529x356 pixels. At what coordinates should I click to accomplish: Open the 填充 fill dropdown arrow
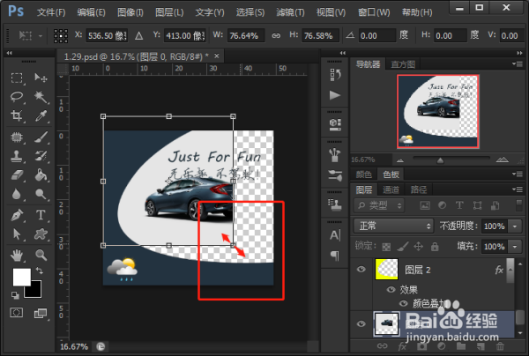[515, 247]
